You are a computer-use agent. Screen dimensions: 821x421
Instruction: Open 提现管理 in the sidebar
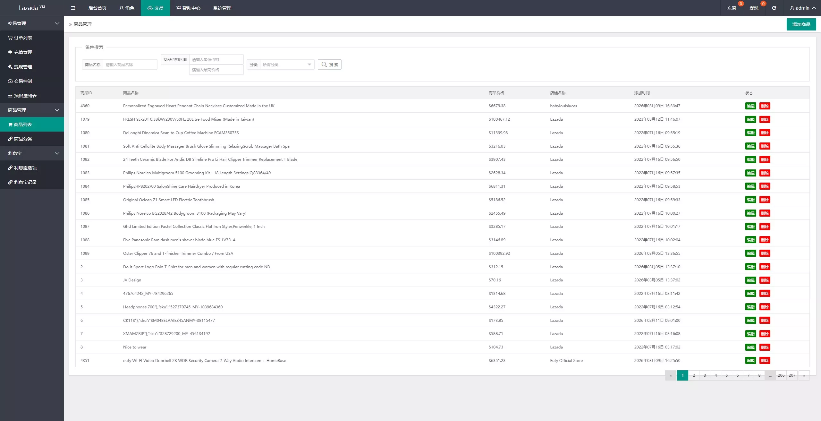coord(32,67)
